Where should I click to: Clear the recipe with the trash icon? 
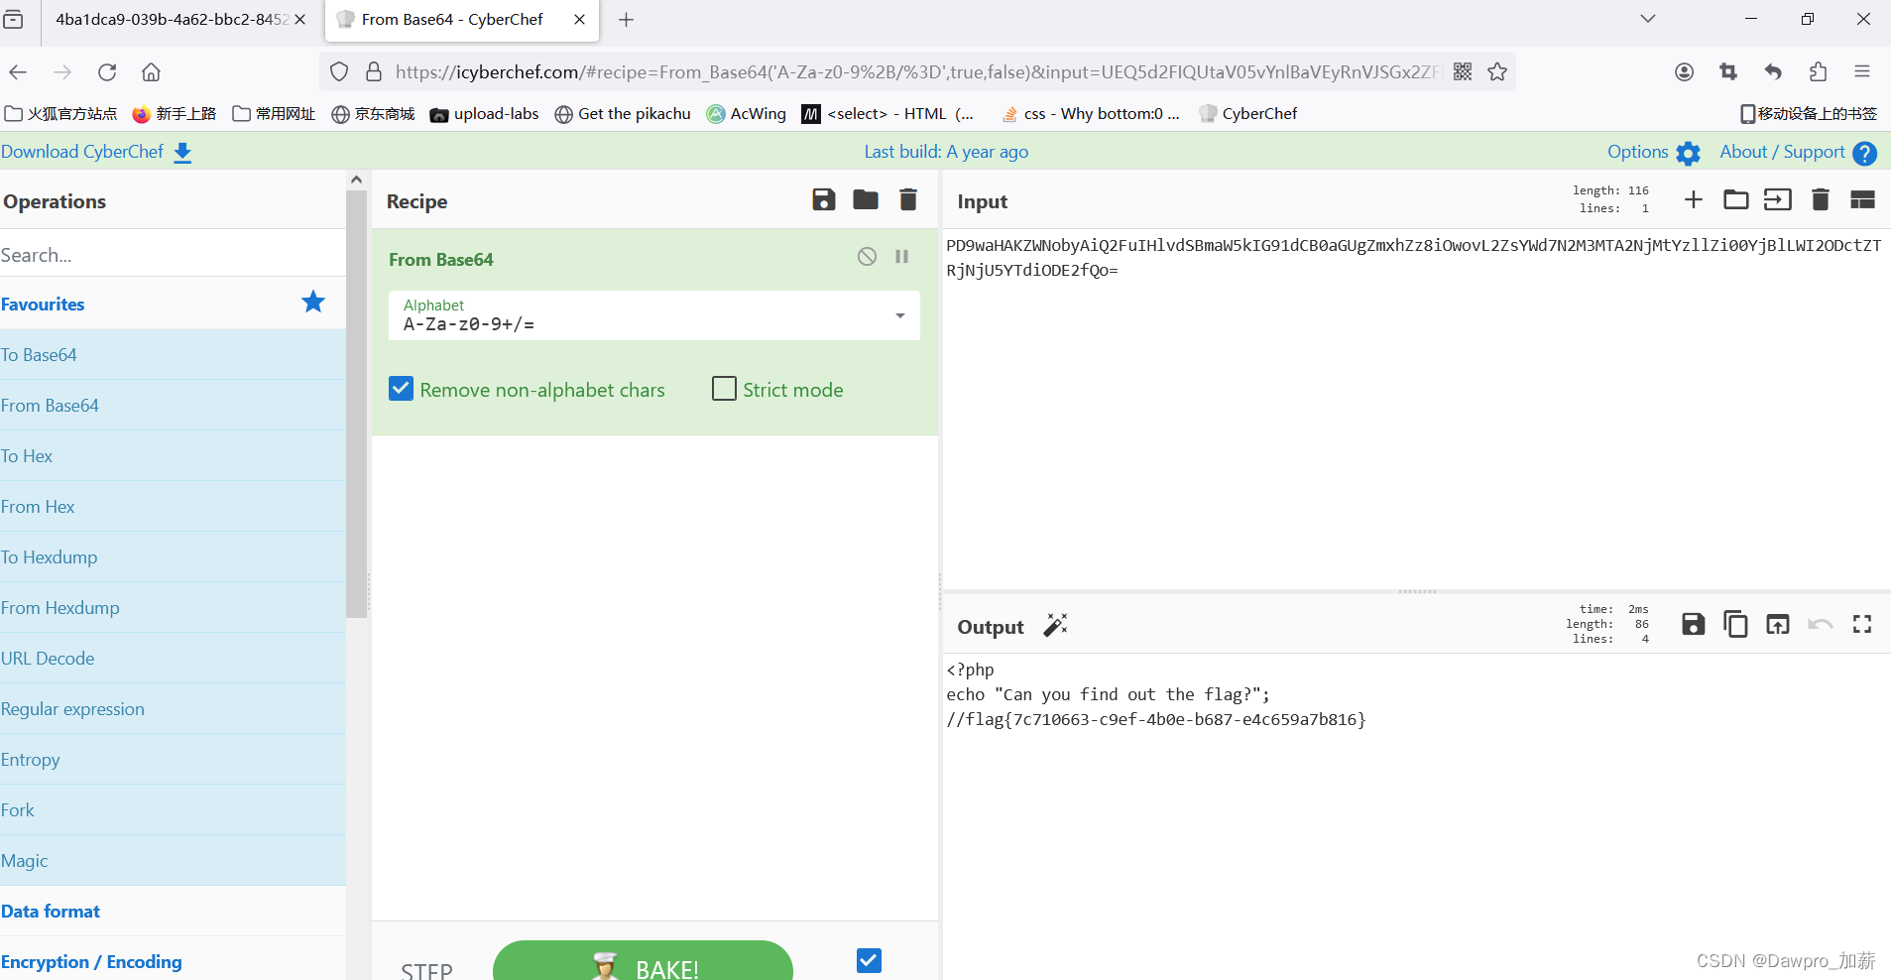[x=908, y=199]
